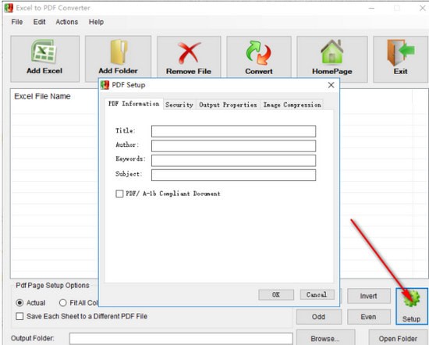Viewport: 429px width, 345px height.
Task: Click the PDF Setup dialog title icon
Action: pos(105,85)
